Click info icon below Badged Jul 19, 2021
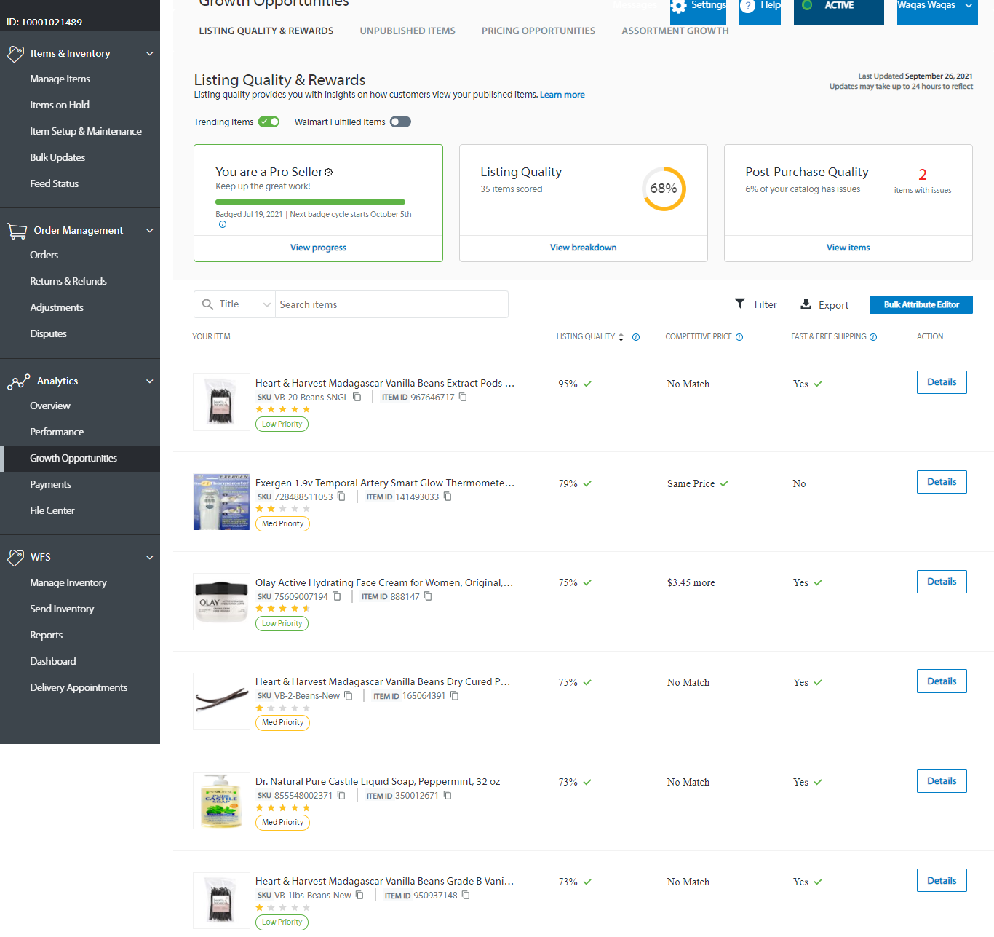The width and height of the screenshot is (994, 937). click(223, 224)
